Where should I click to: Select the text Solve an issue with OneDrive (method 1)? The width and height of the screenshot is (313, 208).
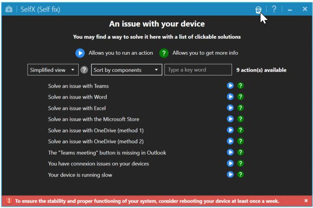96,130
